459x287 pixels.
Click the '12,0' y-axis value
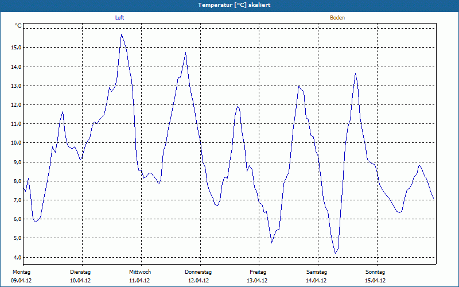tap(17, 105)
